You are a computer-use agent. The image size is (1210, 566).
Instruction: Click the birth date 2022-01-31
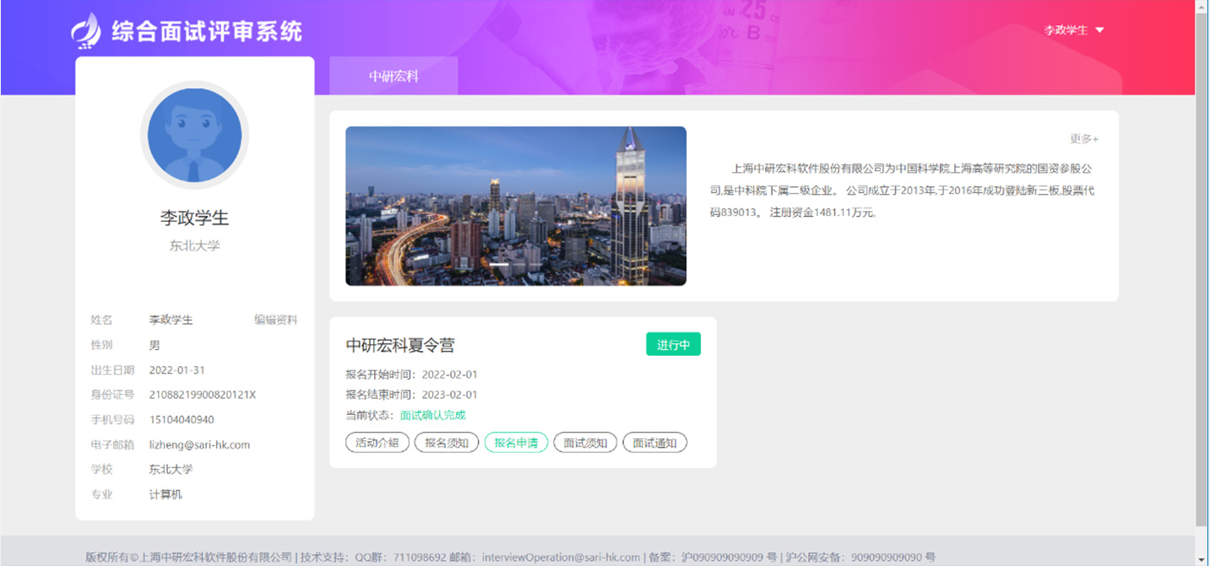pos(177,370)
